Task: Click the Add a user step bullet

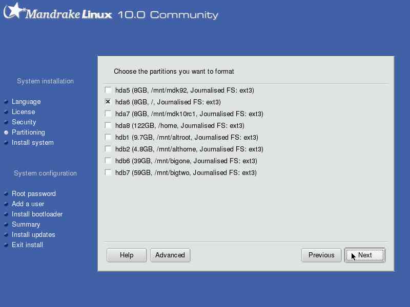Action: click(x=6, y=204)
